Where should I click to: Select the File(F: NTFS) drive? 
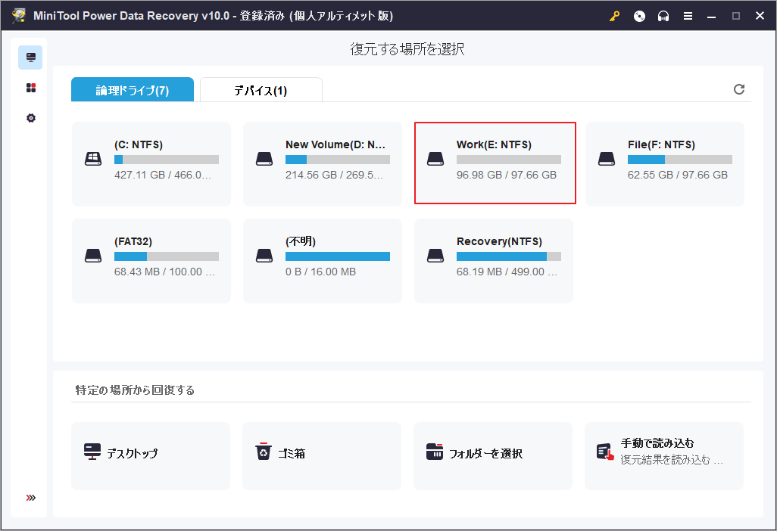[665, 163]
